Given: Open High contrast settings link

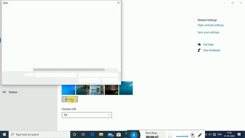Looking at the screenshot, I should 211,25.
